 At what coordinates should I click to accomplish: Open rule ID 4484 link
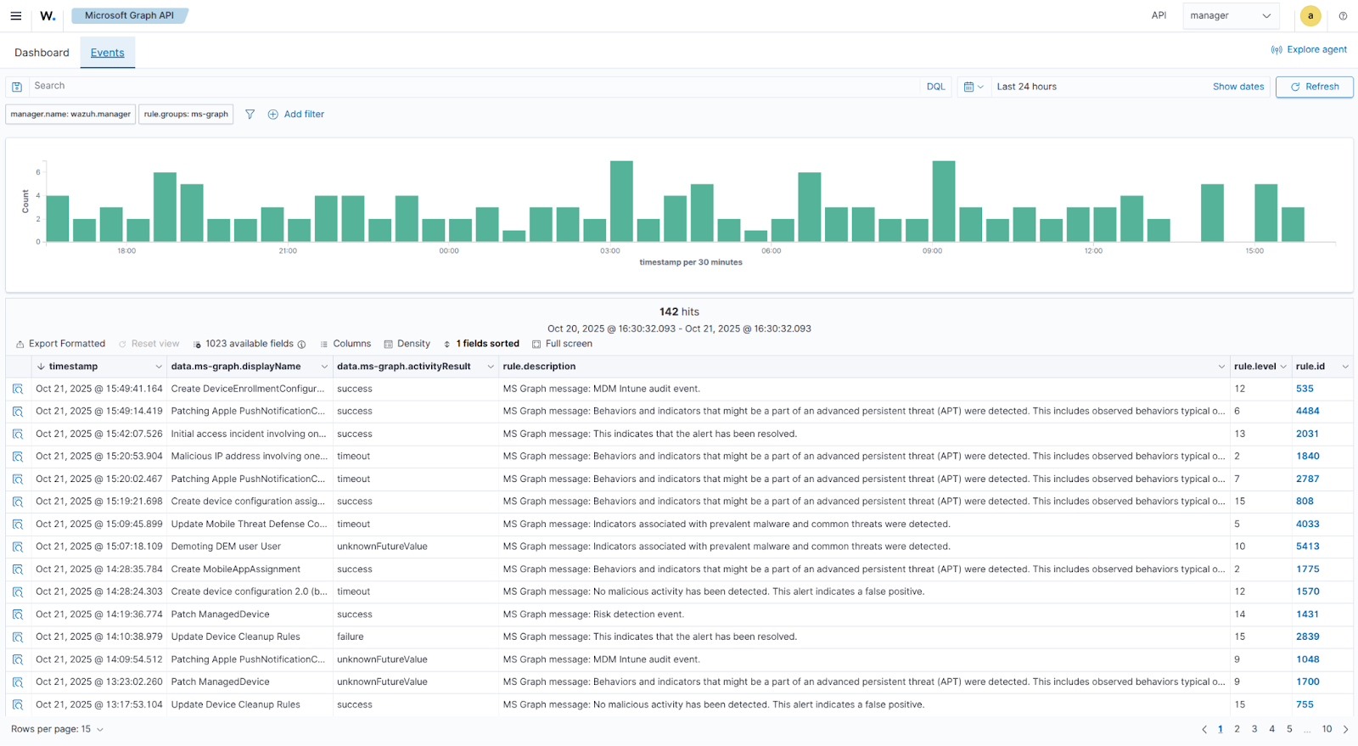1307,411
